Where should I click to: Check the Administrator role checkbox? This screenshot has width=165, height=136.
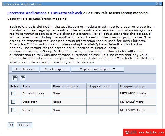pyautogui.click(x=13, y=93)
